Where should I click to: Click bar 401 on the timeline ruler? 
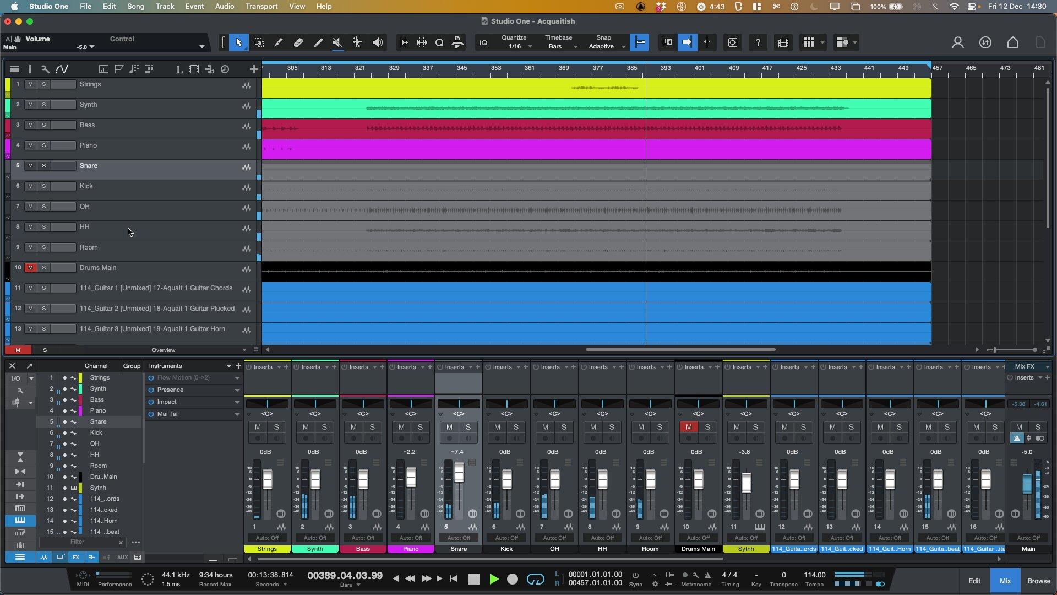699,68
